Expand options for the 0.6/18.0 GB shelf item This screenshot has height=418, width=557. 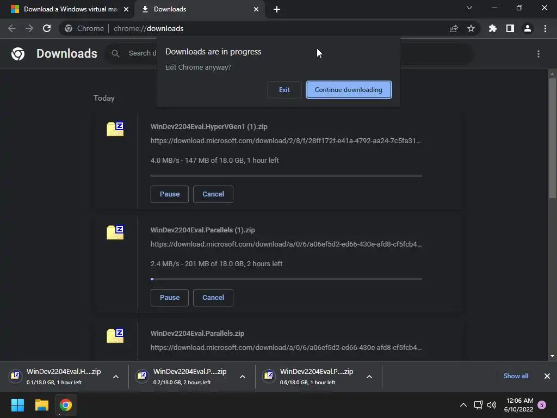(369, 377)
